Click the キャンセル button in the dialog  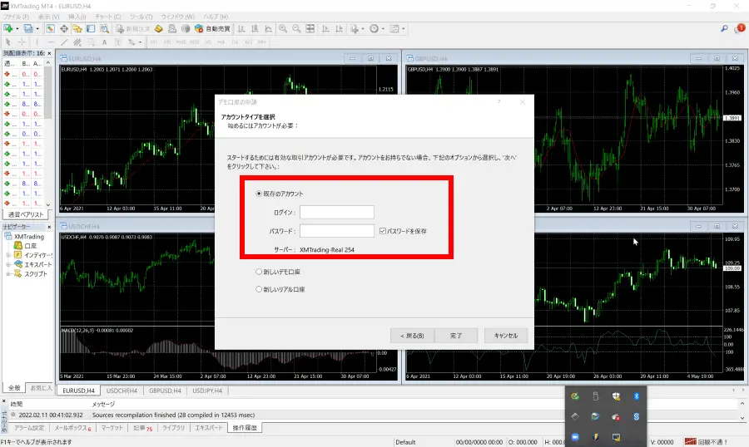(x=506, y=336)
